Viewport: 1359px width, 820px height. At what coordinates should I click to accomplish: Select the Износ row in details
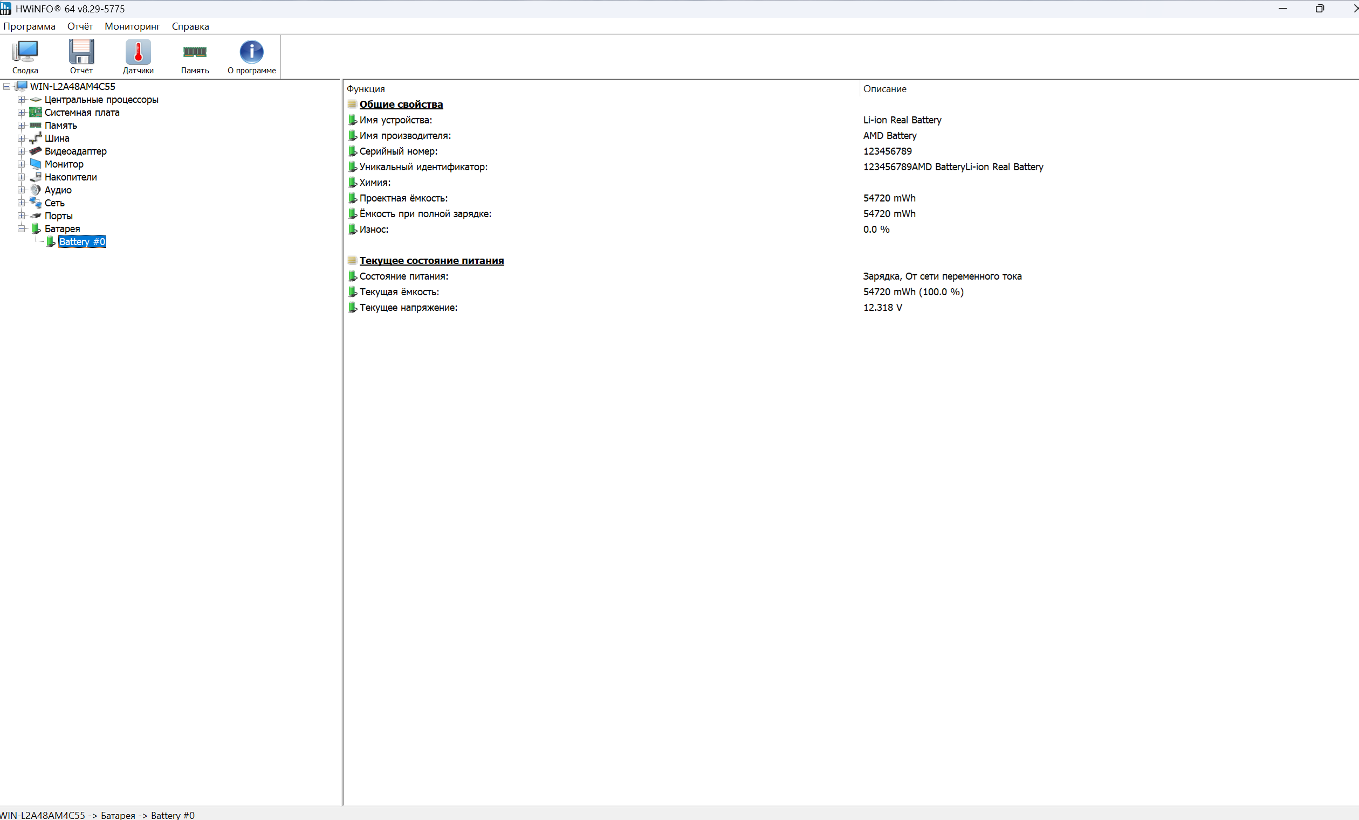click(374, 230)
